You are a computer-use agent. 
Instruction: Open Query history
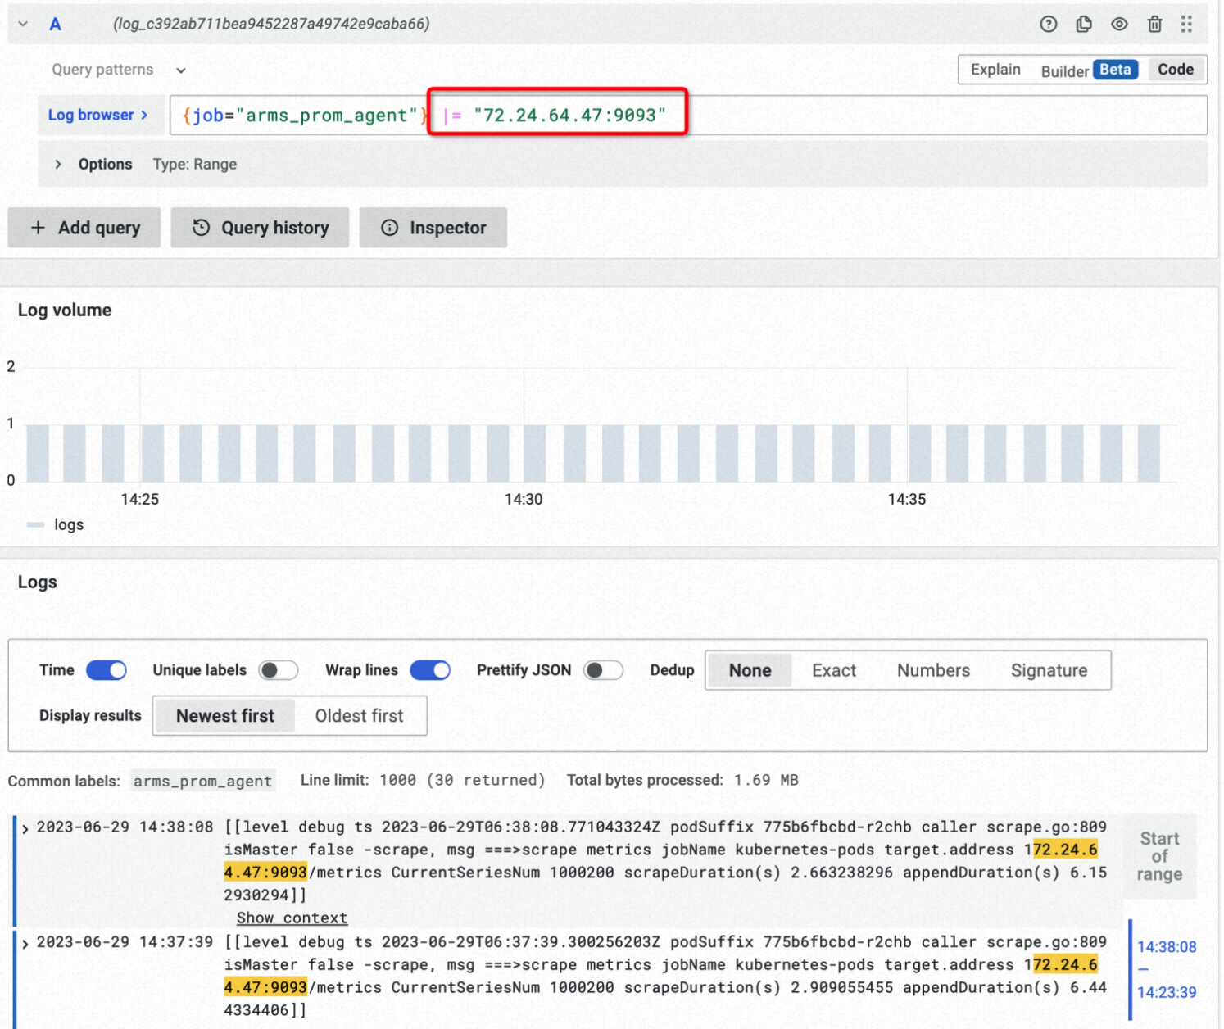click(x=260, y=228)
